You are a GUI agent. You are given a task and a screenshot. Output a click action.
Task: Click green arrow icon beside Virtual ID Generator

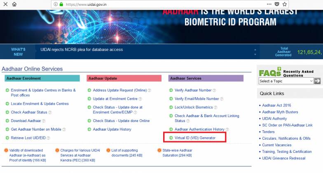(x=171, y=138)
